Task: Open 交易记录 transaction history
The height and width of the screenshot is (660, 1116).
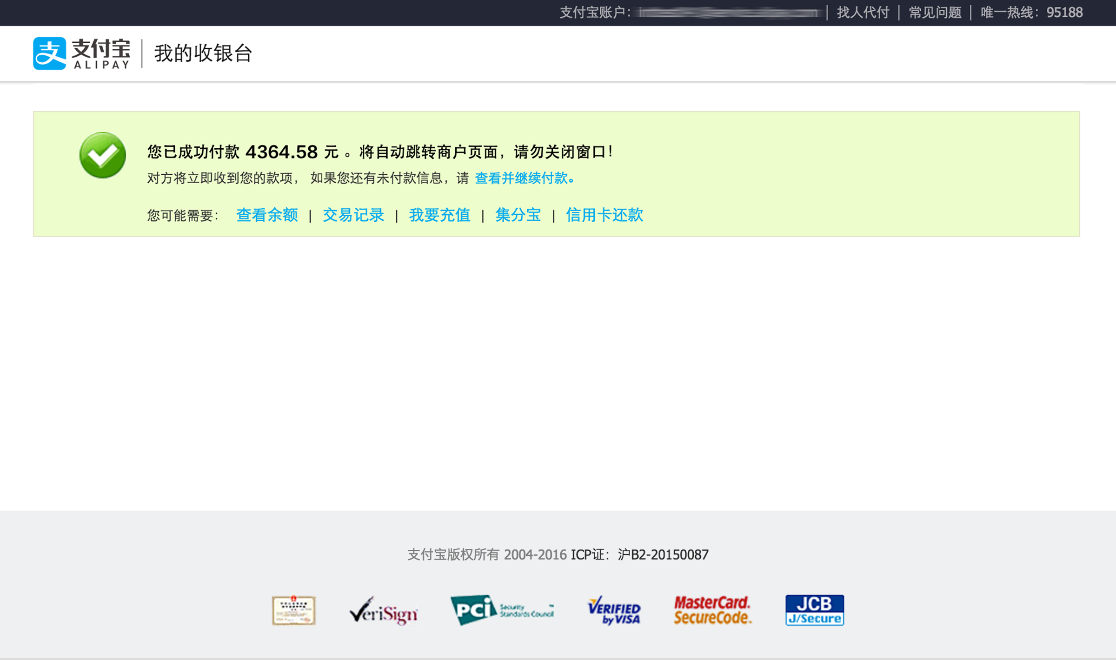Action: coord(353,215)
